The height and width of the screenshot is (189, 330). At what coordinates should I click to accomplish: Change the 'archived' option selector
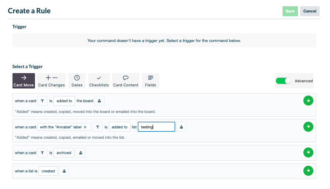pos(64,153)
